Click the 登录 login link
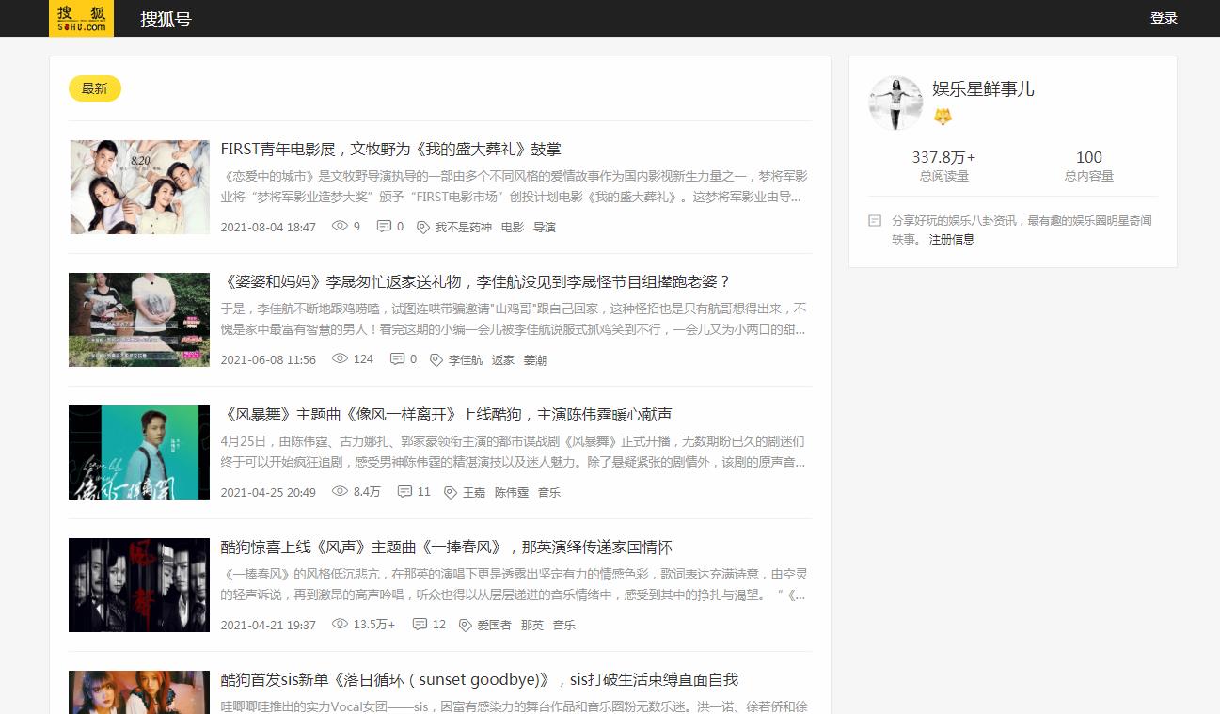Image resolution: width=1220 pixels, height=714 pixels. coord(1164,18)
